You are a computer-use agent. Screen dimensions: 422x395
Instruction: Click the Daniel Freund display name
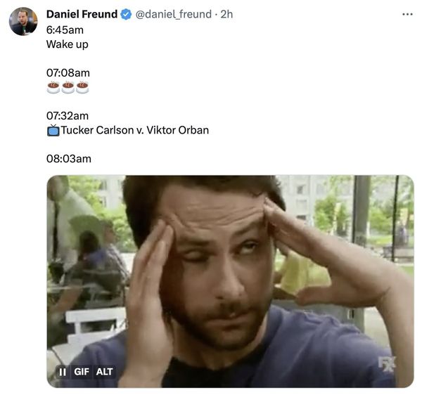tap(82, 14)
